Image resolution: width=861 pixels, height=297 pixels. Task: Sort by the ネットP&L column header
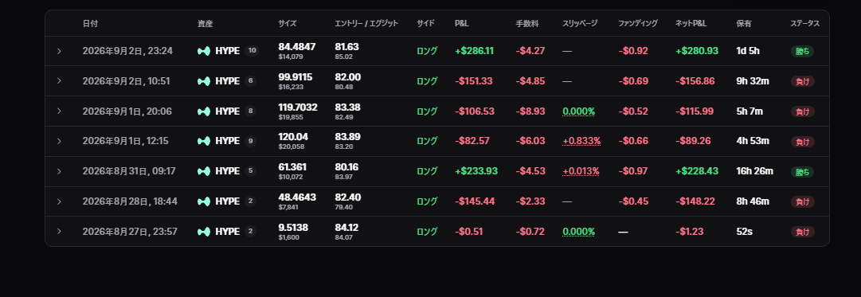coord(691,24)
